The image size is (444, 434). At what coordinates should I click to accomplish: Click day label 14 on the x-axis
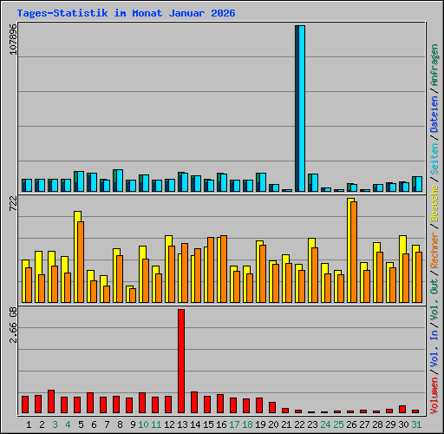point(195,424)
